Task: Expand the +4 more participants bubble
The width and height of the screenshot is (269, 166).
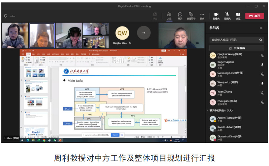Action: 144,33
